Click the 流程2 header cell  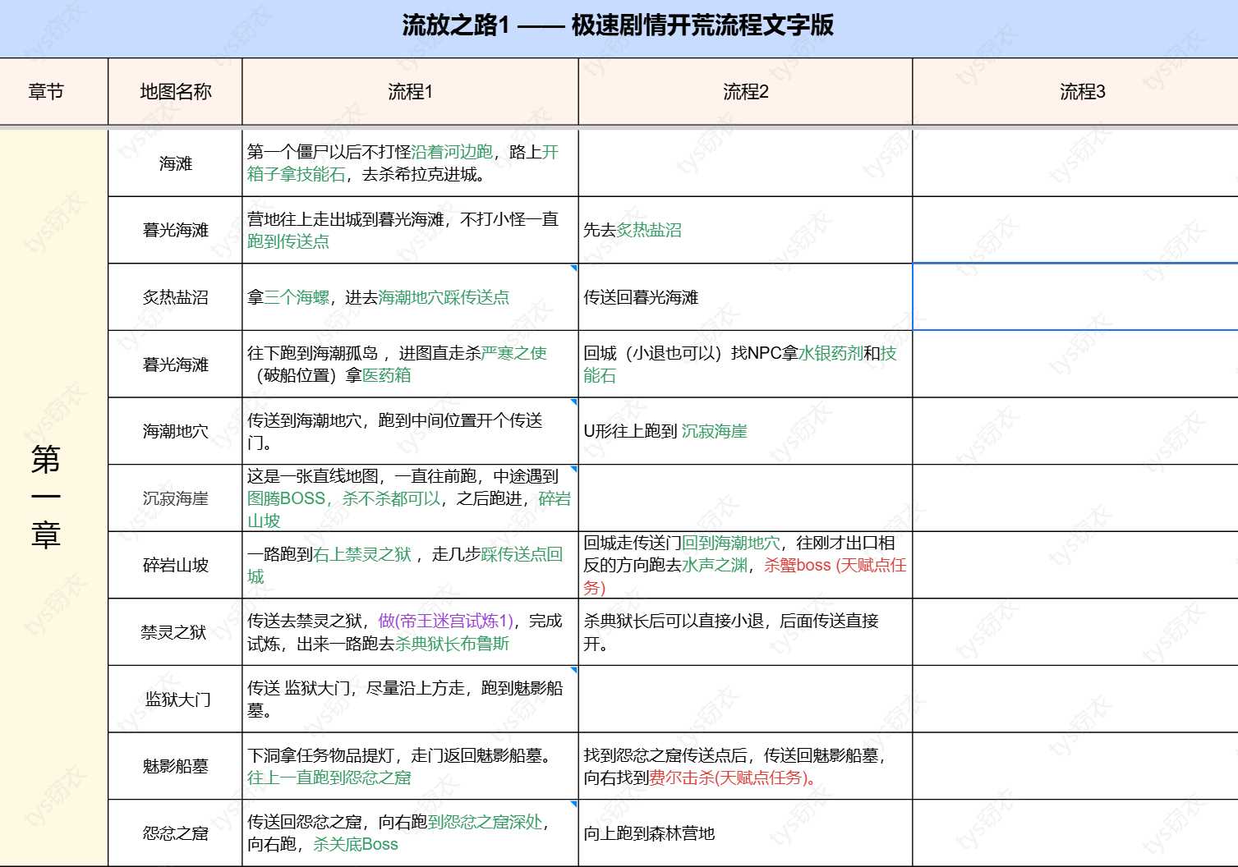coord(745,92)
